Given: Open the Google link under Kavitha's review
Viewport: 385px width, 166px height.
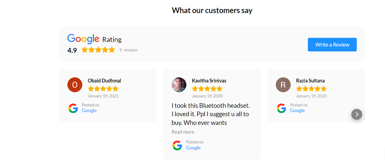Looking at the screenshot, I should (x=193, y=148).
